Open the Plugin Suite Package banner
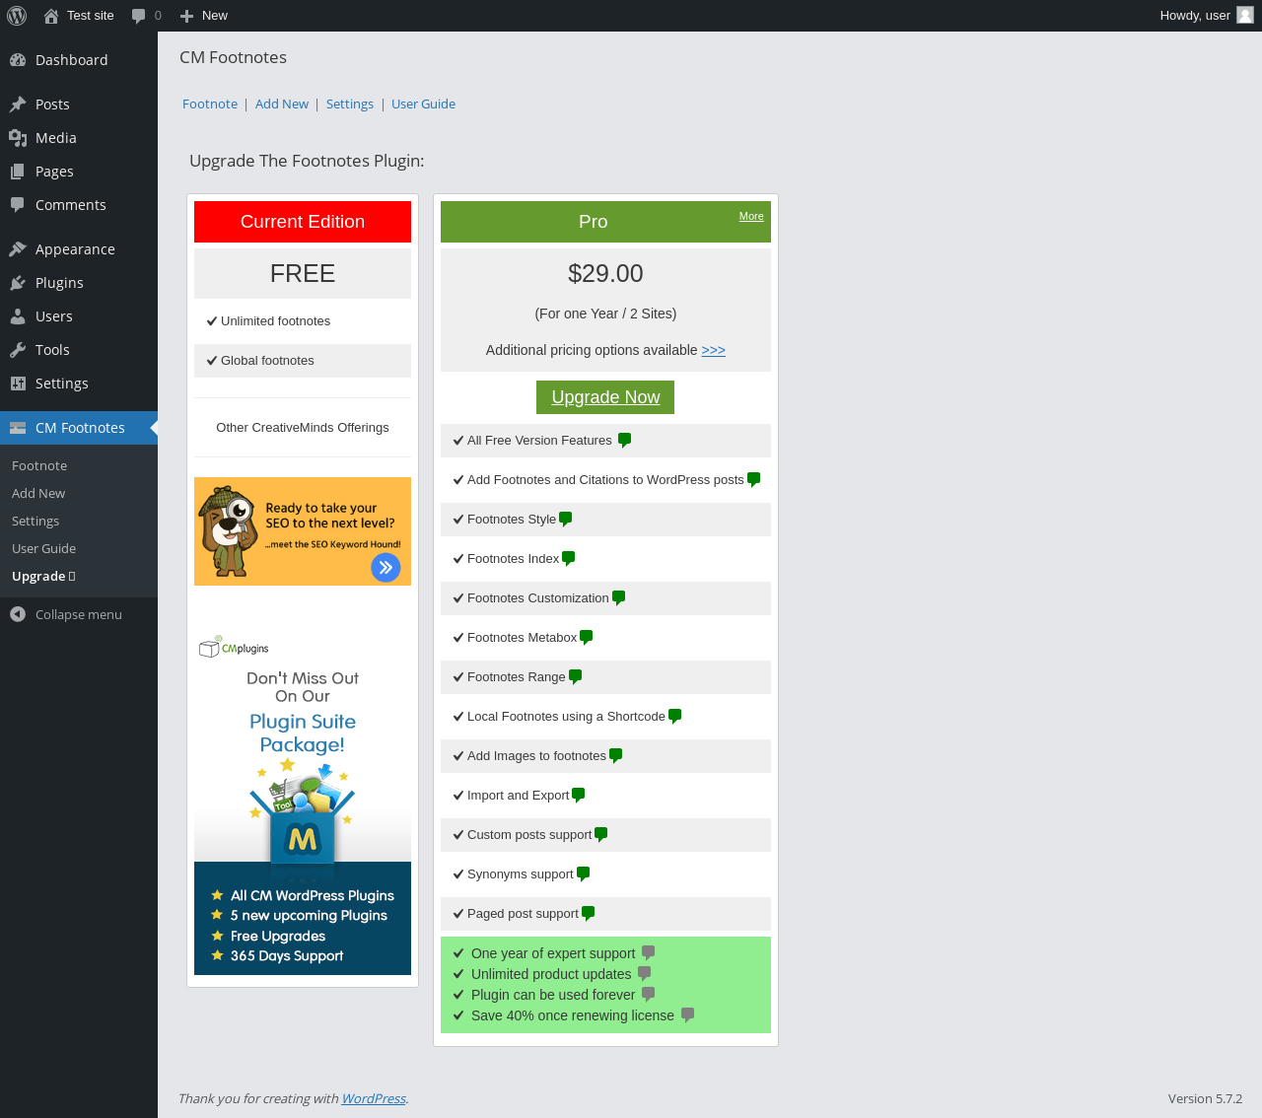Image resolution: width=1262 pixels, height=1118 pixels. (303, 801)
